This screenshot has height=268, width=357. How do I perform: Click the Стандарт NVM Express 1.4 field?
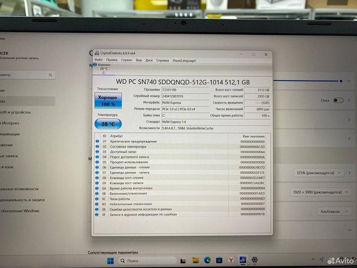click(216, 122)
